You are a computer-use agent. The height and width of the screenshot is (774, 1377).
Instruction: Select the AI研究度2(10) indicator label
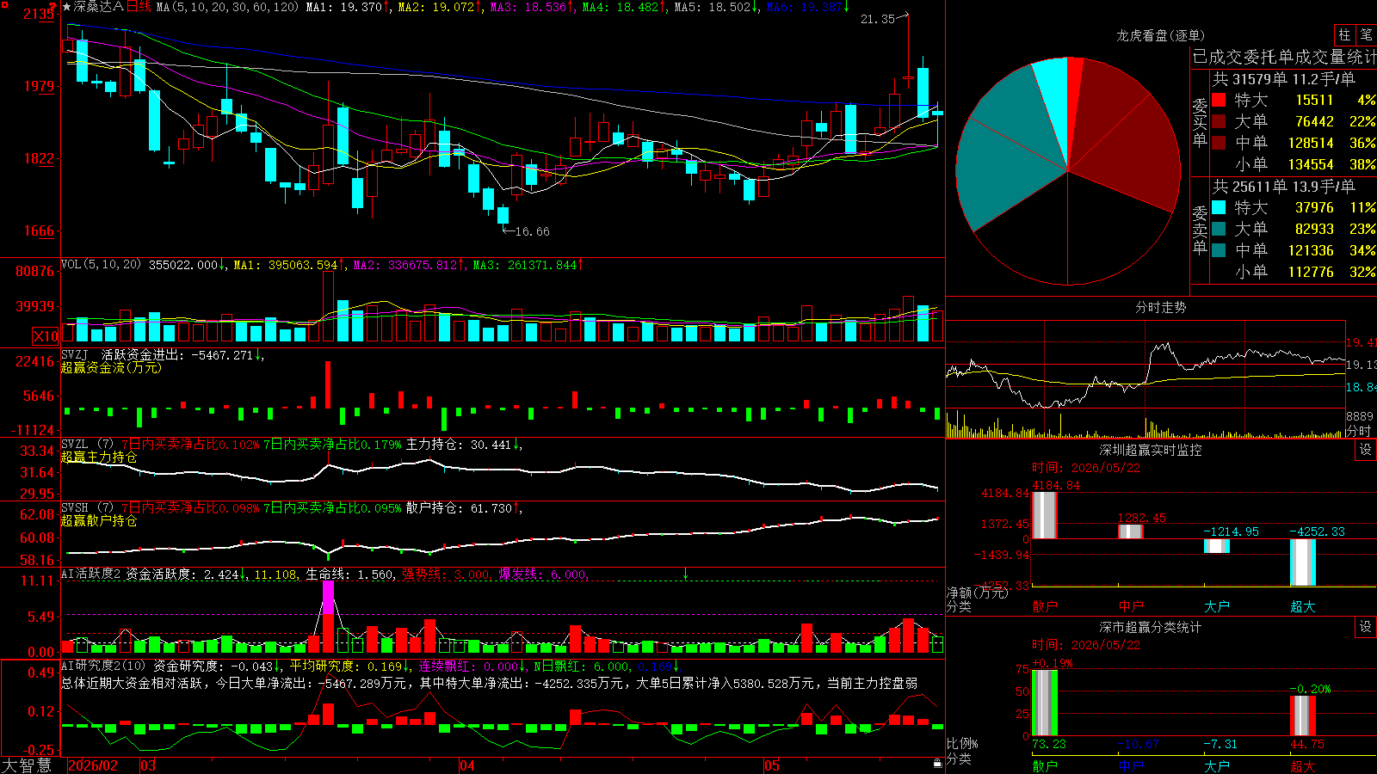click(103, 666)
